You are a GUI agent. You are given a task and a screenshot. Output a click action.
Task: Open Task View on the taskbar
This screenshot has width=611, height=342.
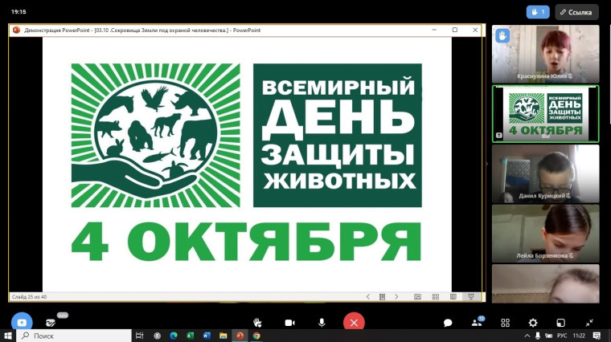coord(140,336)
